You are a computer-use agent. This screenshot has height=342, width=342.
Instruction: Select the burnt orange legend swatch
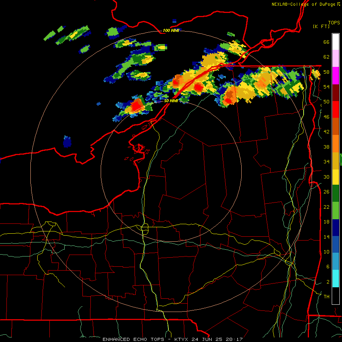click(336, 126)
